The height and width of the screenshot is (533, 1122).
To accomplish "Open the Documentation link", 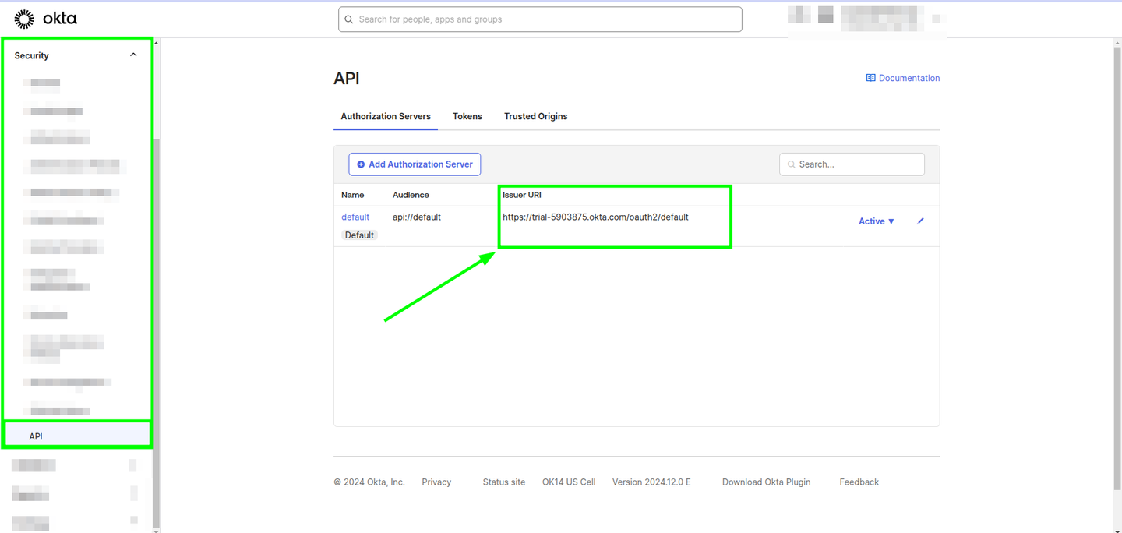I will point(909,77).
